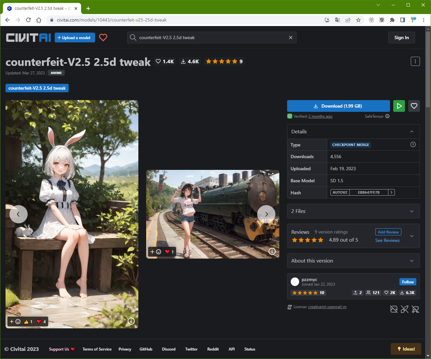Open the train girl image thumbnail
This screenshot has height=359, width=431.
[213, 214]
